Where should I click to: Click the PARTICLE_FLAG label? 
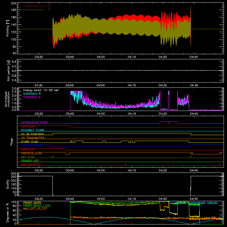[32, 153]
